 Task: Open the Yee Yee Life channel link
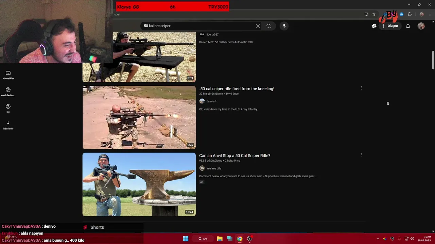point(214,168)
